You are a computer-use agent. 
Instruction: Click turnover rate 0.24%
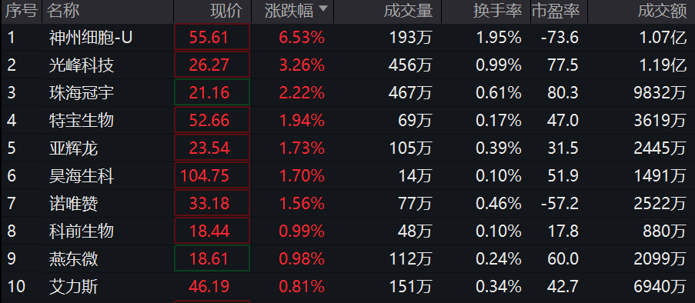[x=499, y=258]
